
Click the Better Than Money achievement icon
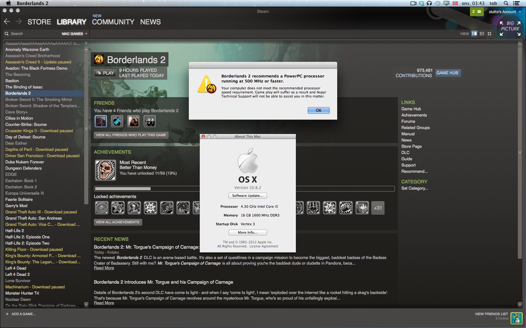click(106, 170)
